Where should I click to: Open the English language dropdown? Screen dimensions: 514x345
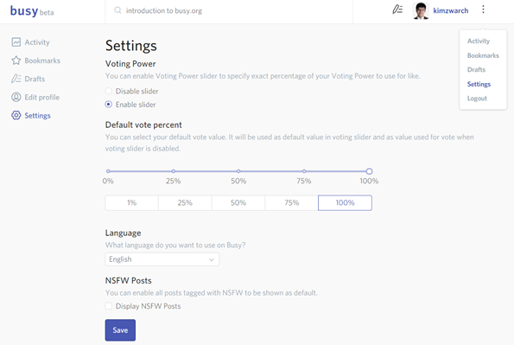162,259
